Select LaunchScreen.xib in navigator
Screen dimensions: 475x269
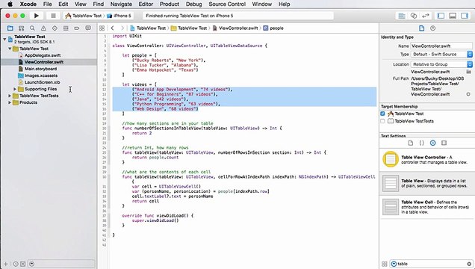42,82
